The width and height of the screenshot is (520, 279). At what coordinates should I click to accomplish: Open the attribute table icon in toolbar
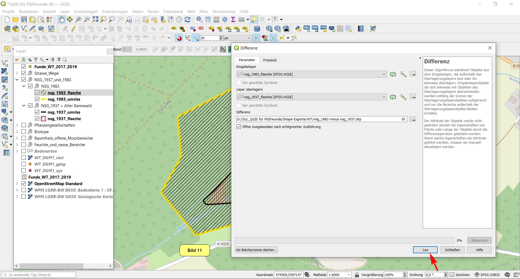[x=208, y=19]
